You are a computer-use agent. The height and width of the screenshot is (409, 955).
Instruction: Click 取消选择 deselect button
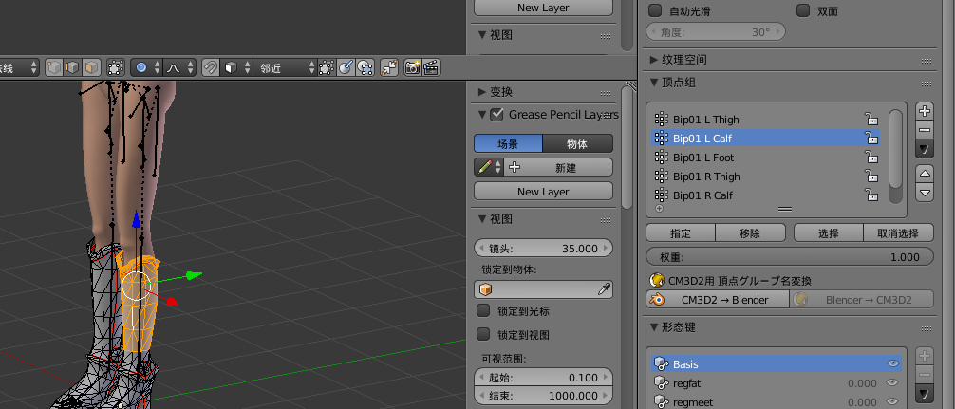[898, 233]
